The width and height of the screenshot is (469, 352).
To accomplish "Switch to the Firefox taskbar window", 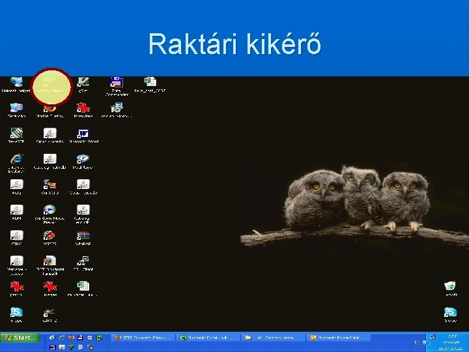I will click(x=143, y=338).
